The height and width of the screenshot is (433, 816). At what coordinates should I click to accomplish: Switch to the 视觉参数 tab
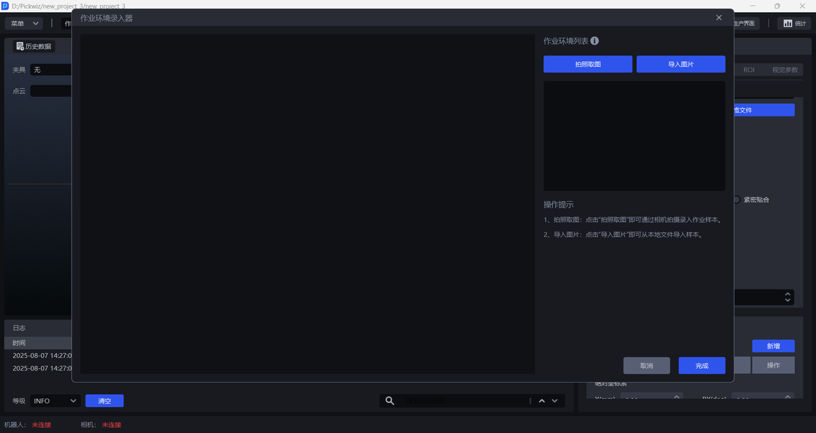[785, 70]
